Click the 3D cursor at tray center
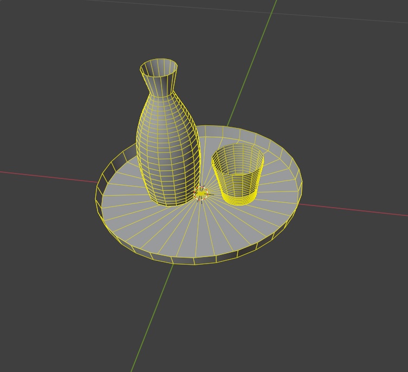Screen dimensions: 408x372 coord(201,194)
